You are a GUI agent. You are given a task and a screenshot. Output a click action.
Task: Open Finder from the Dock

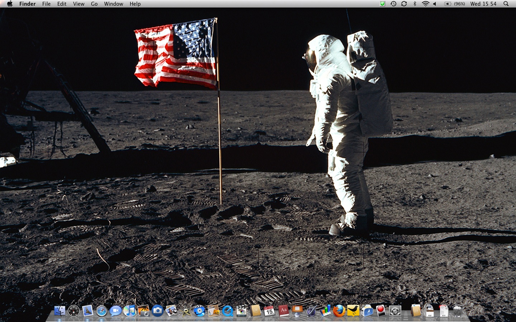59,311
